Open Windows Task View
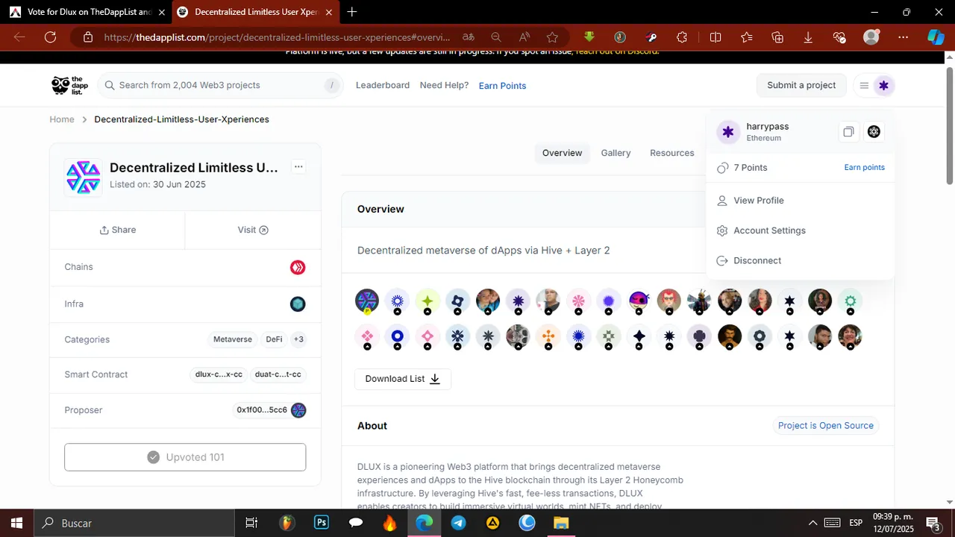Viewport: 955px width, 537px height. 251,523
